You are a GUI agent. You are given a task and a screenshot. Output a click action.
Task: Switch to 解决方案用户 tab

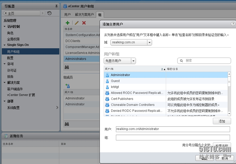[84, 15]
